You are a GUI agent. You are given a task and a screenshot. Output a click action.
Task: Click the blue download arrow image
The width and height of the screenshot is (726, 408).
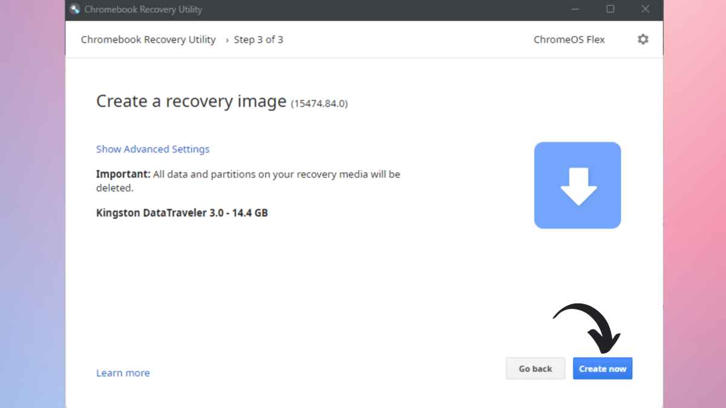point(577,186)
